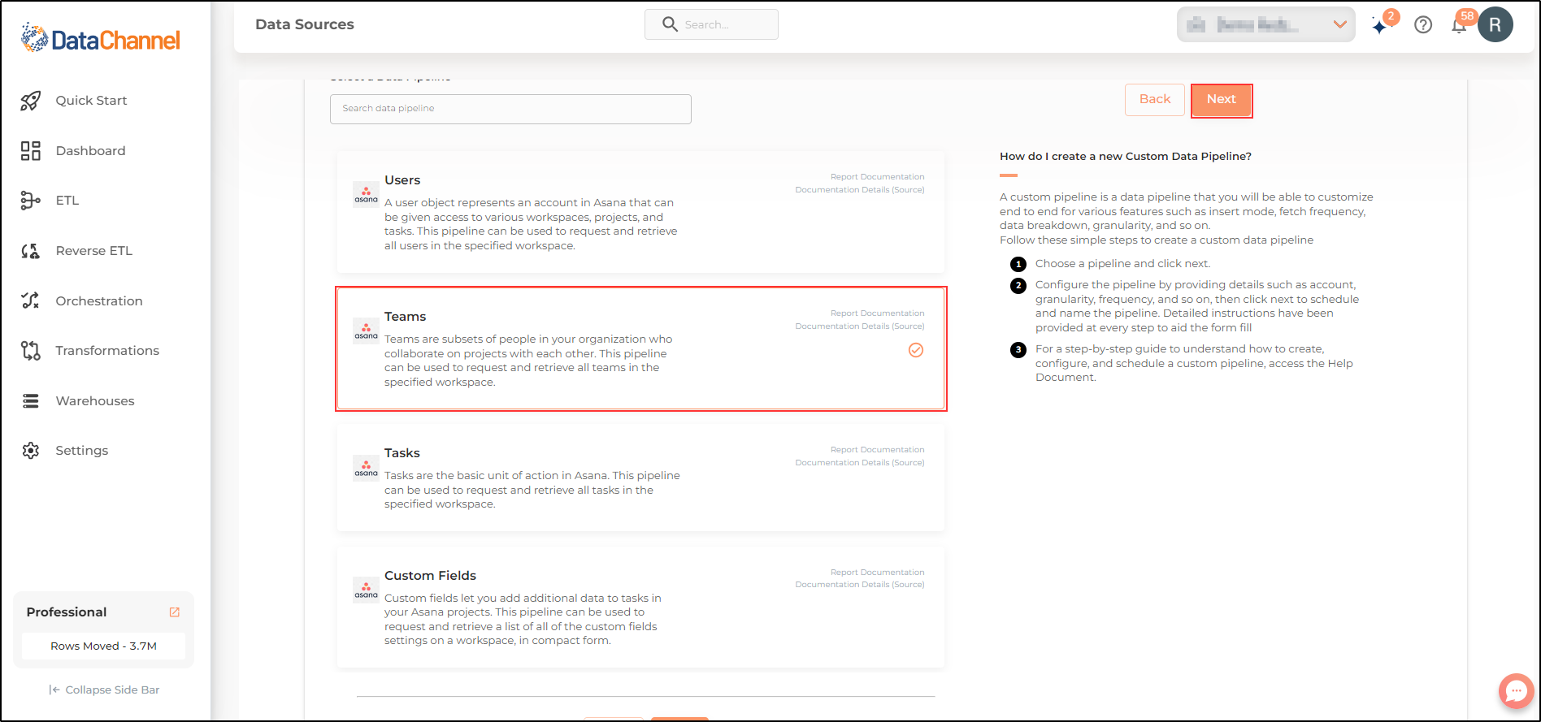
Task: Select the ETL pipeline icon
Action: point(31,201)
